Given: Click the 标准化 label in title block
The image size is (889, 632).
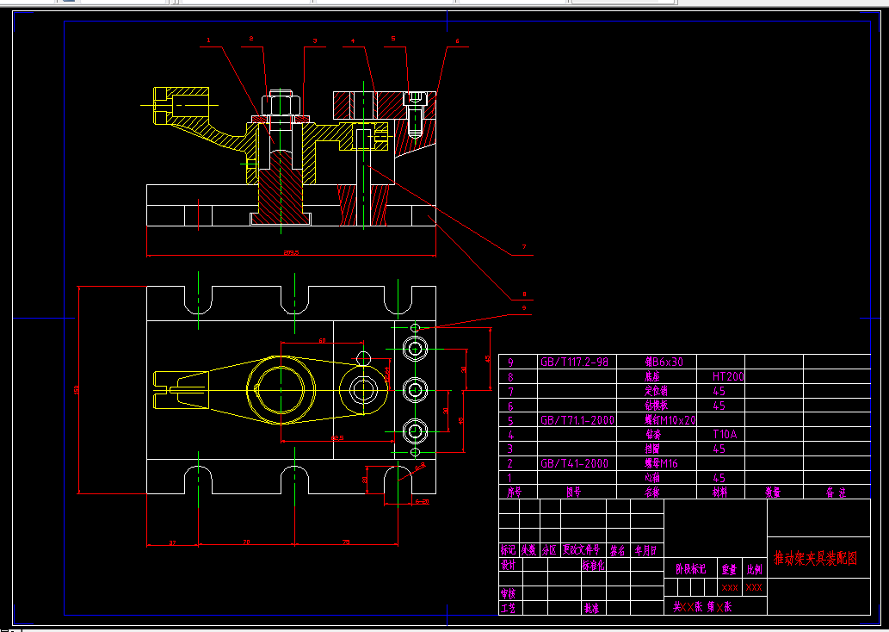Looking at the screenshot, I should click(594, 565).
